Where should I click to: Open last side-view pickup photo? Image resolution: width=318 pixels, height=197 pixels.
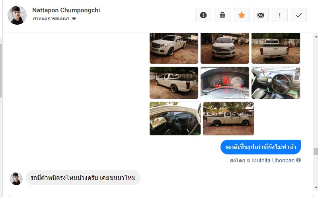coord(228,119)
